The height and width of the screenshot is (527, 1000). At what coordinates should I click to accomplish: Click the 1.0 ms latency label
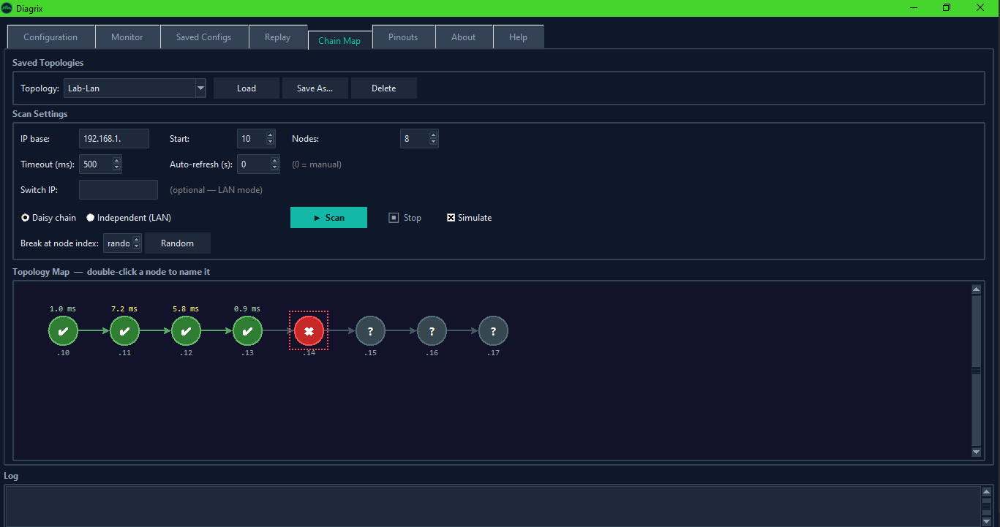click(x=63, y=308)
